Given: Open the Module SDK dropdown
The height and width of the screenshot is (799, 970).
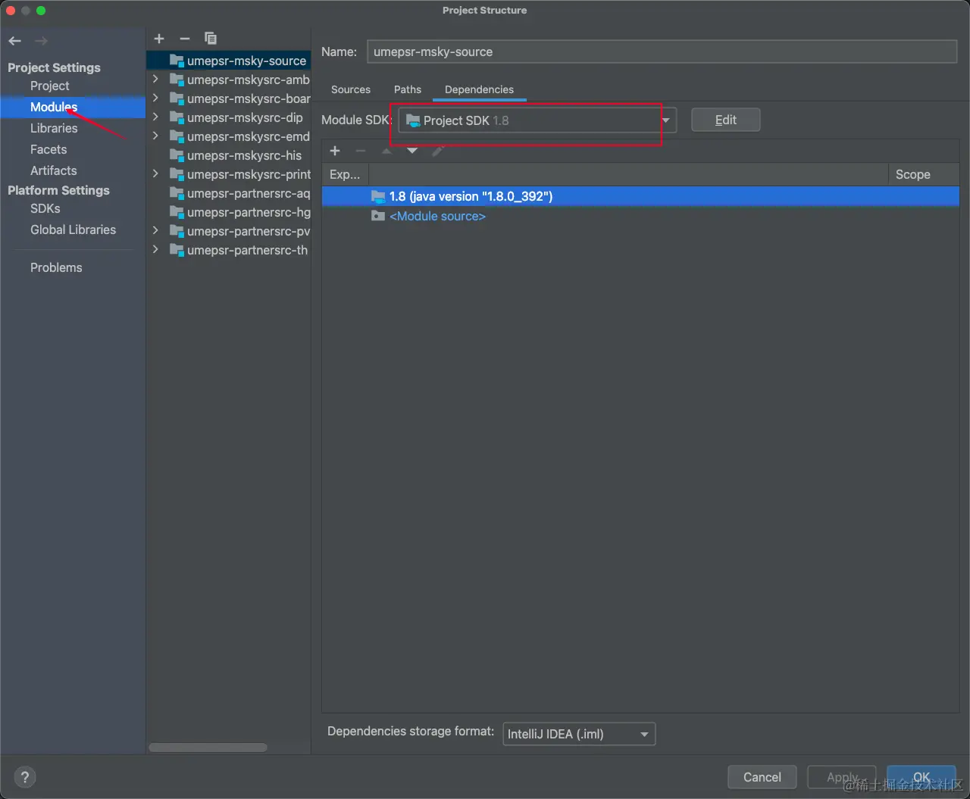Looking at the screenshot, I should [537, 120].
